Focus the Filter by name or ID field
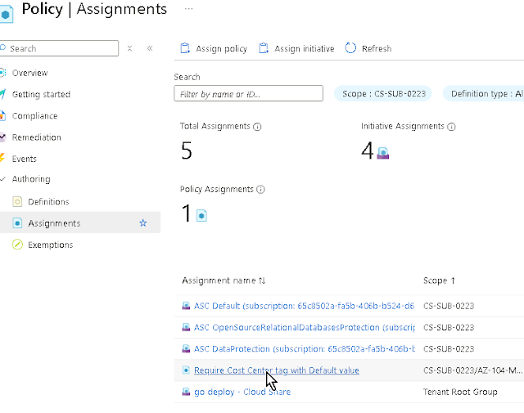The width and height of the screenshot is (524, 413). pos(249,93)
